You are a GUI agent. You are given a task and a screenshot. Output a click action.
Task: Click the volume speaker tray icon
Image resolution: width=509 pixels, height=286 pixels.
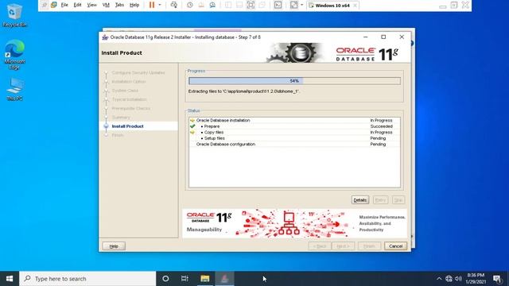click(x=458, y=279)
